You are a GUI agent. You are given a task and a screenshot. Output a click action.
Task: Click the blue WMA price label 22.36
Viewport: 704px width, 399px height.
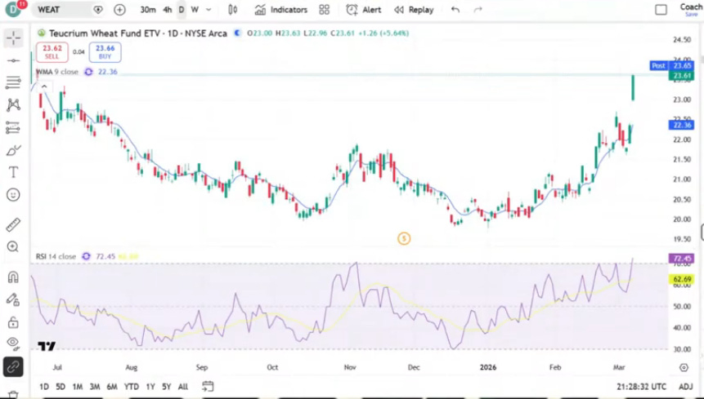(682, 125)
